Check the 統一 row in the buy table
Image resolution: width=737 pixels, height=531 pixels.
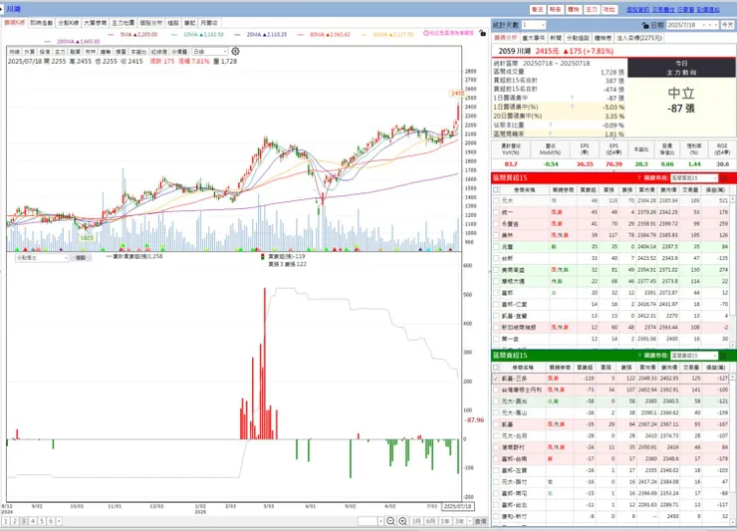click(496, 212)
